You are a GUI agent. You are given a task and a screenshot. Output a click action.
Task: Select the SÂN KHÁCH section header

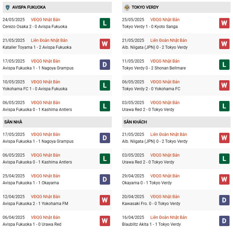pos(176,122)
